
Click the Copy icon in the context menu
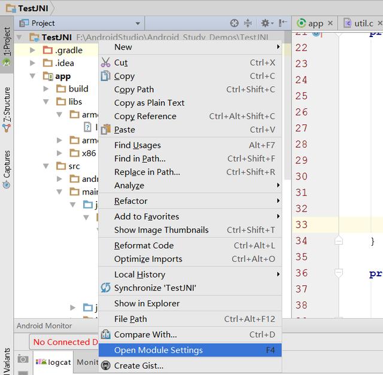pos(105,76)
